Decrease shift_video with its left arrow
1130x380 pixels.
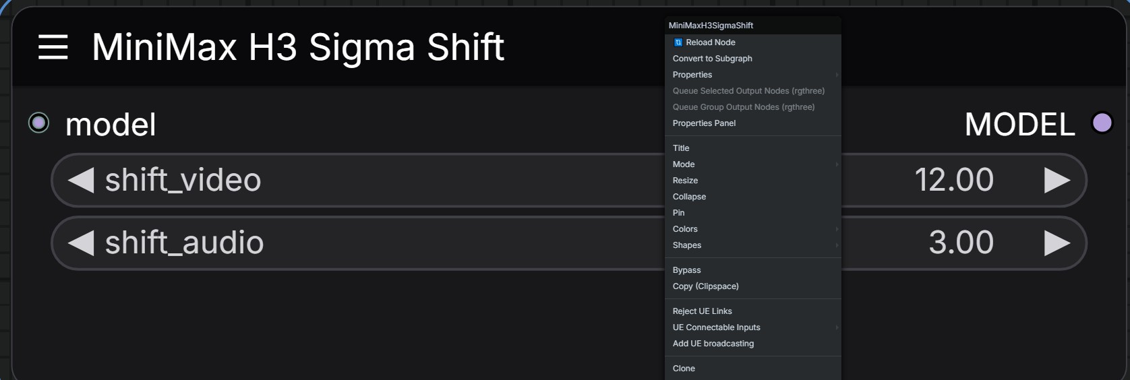[x=82, y=180]
